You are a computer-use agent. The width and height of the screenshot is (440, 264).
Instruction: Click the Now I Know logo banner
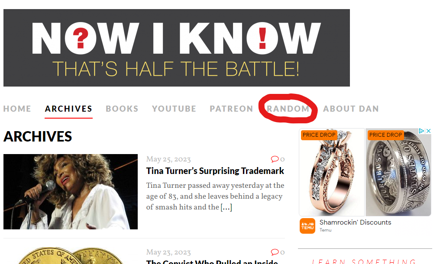[177, 48]
